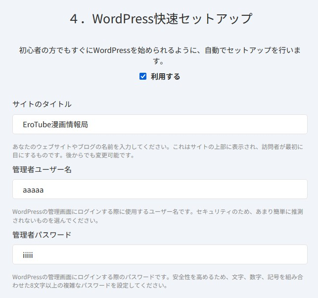
Task: Click the '4.' number in the heading
Action: tap(76, 19)
